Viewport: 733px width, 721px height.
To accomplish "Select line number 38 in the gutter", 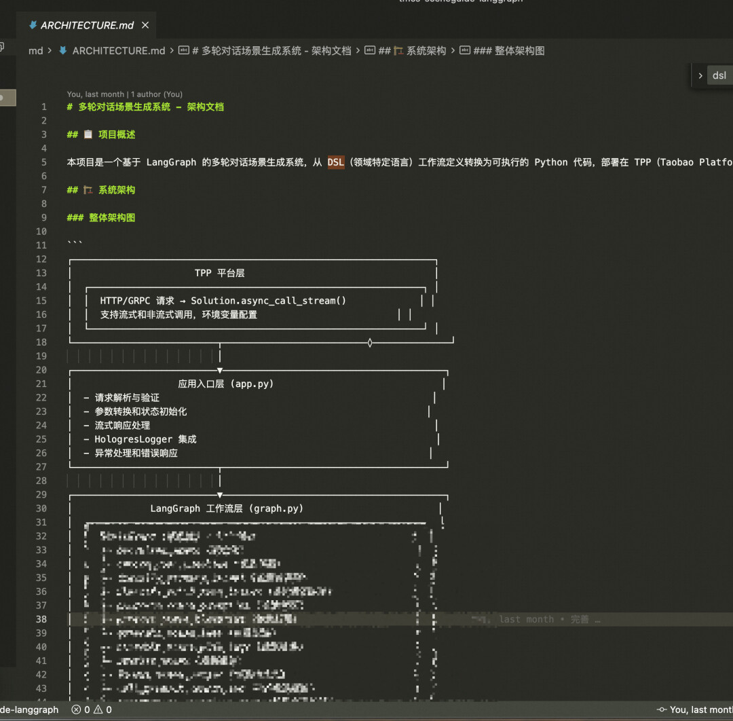I will [41, 619].
